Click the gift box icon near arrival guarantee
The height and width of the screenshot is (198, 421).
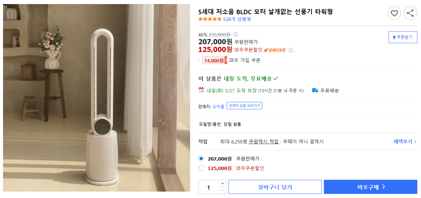pyautogui.click(x=201, y=90)
